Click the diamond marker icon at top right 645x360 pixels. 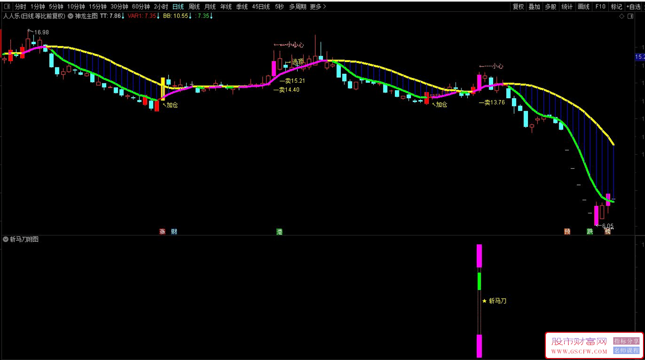tap(622, 16)
